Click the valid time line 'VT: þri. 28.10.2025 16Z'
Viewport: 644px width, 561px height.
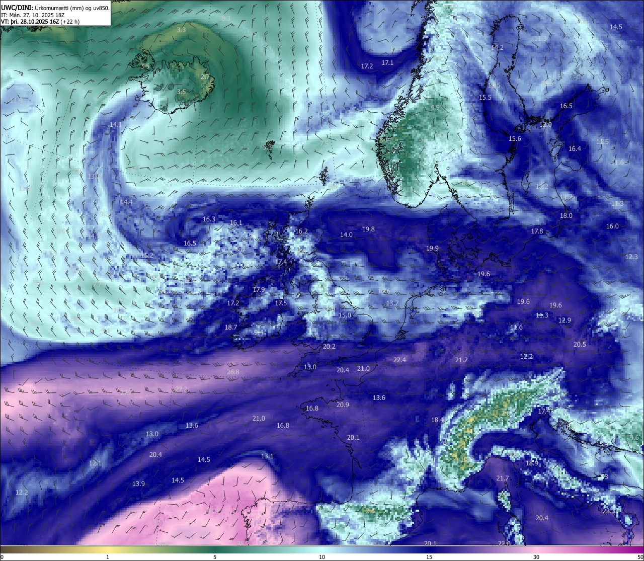point(30,22)
